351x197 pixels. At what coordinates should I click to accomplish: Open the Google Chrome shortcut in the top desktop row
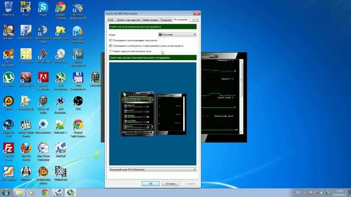click(x=60, y=10)
